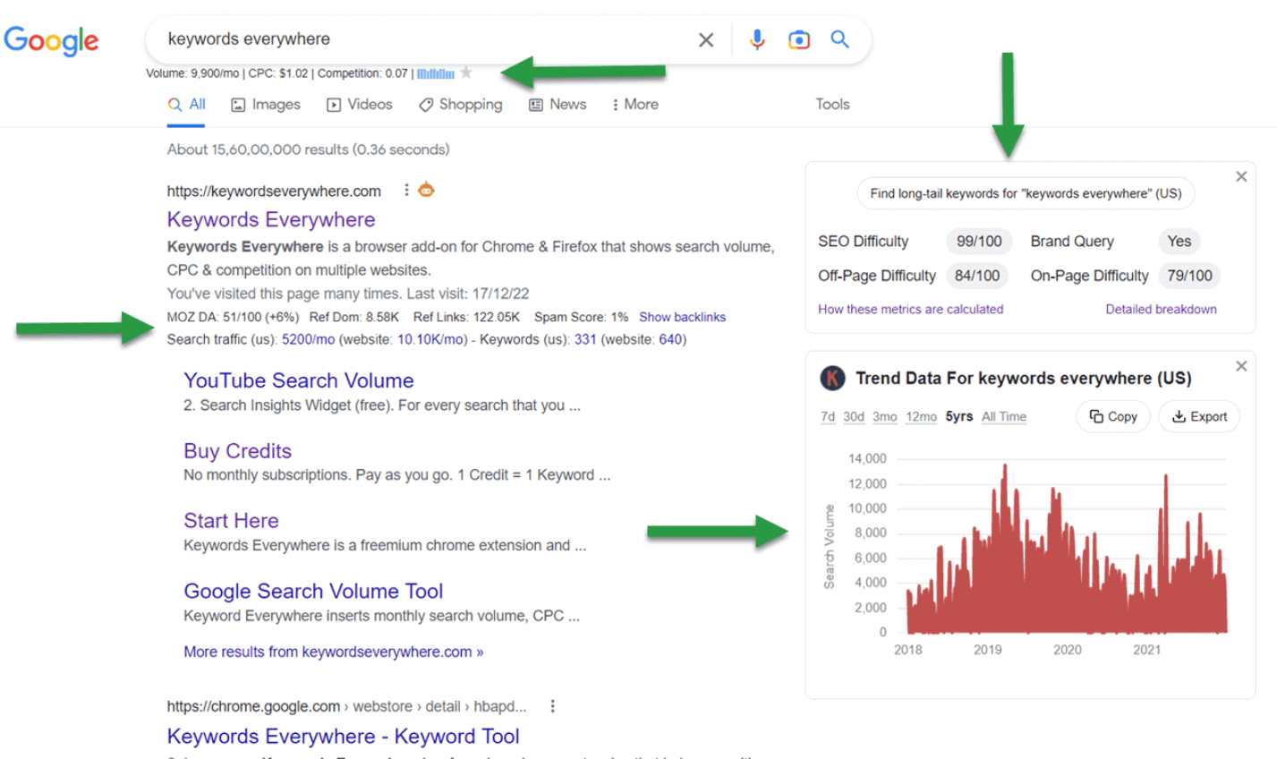Close the SEO Difficulty widget
Viewport: 1277px width, 759px height.
1241,176
